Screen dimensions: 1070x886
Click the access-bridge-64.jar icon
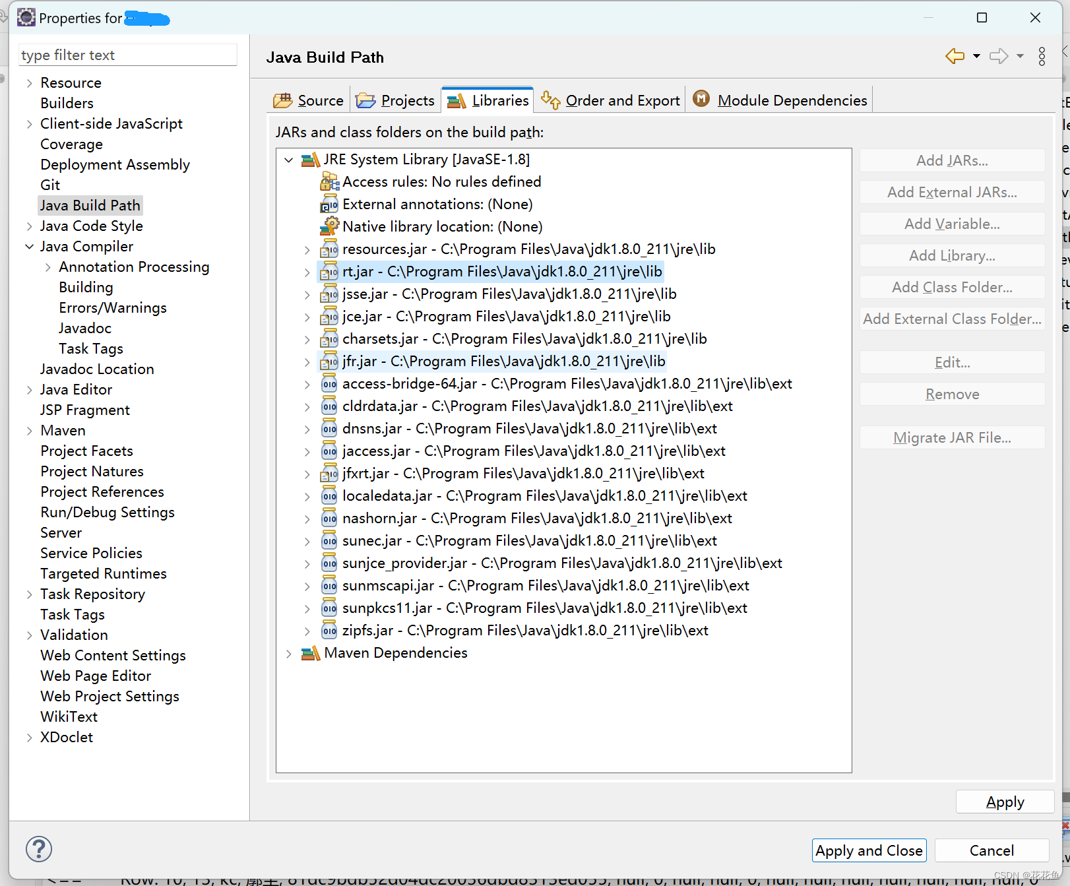pos(329,384)
